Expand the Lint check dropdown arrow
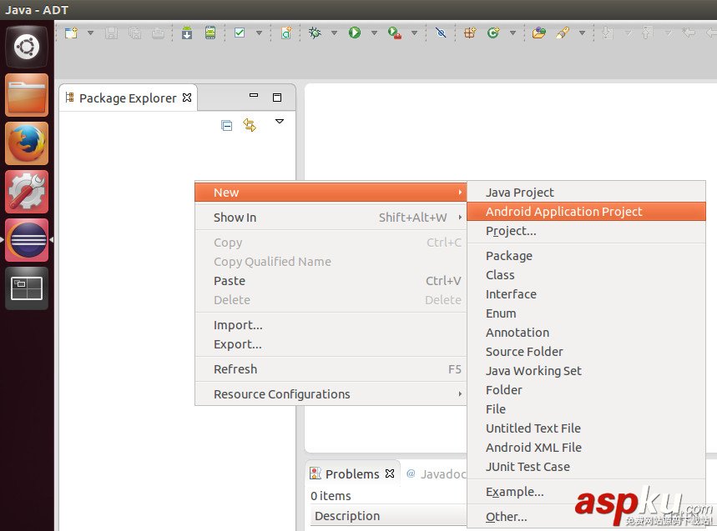The image size is (717, 531). pyautogui.click(x=260, y=33)
